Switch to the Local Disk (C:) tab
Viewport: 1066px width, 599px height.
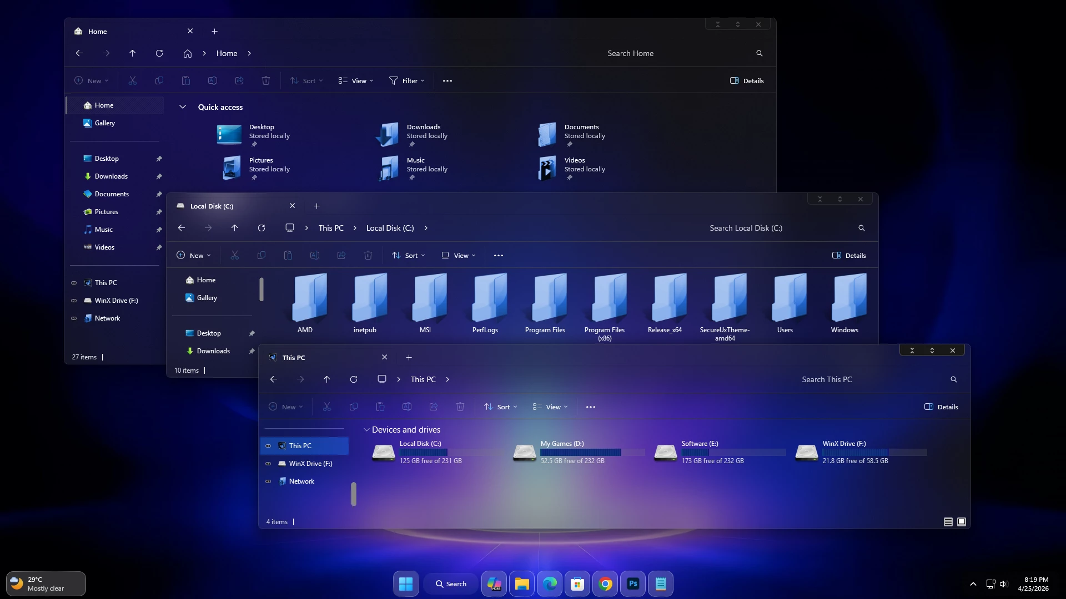pos(212,206)
